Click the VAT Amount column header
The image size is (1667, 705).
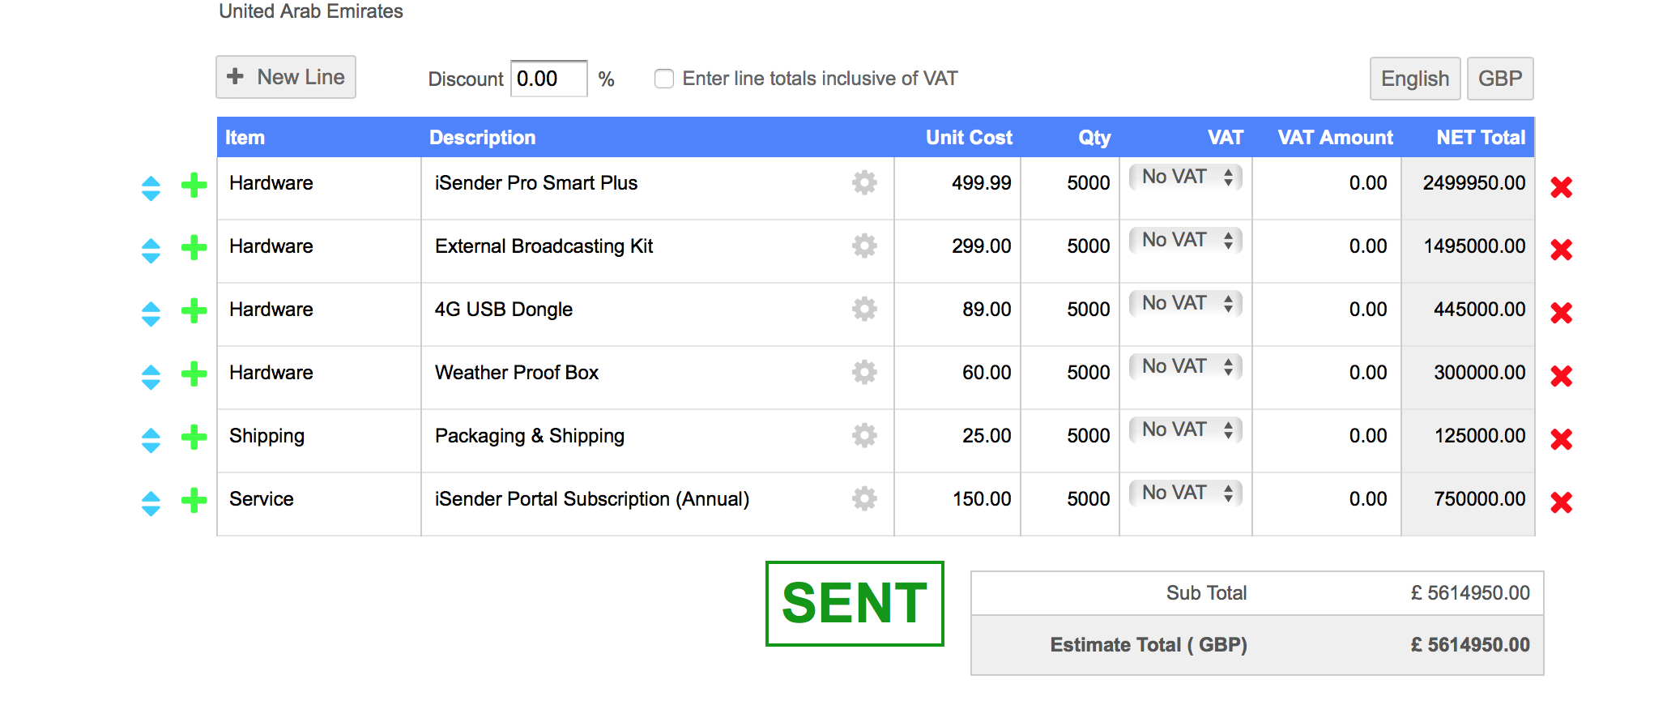(x=1335, y=138)
